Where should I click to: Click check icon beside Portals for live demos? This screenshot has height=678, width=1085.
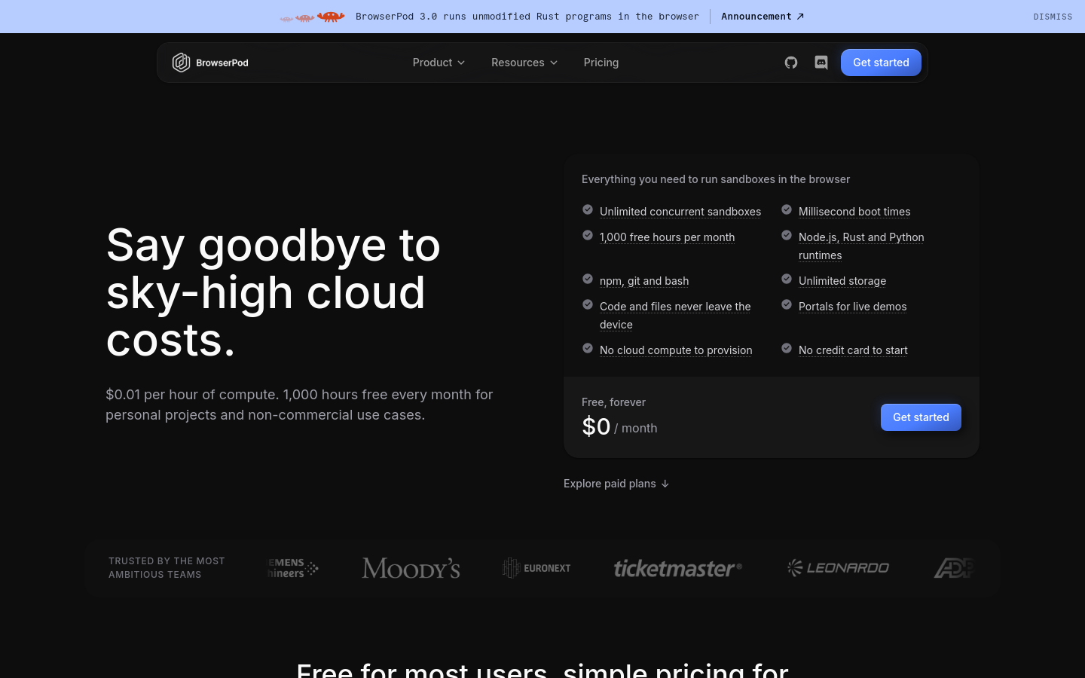tap(787, 304)
